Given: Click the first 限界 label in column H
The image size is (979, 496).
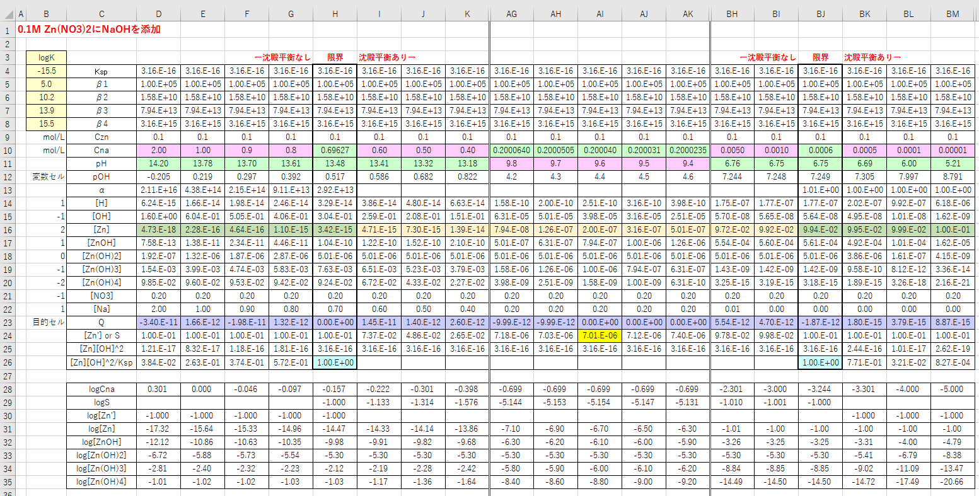Looking at the screenshot, I should 334,57.
